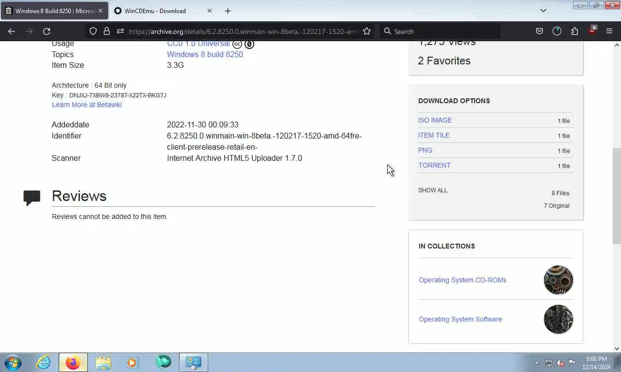Click the Internet Archive HTML5 Uploader 1.7.0 text
This screenshot has height=372, width=621.
234,158
